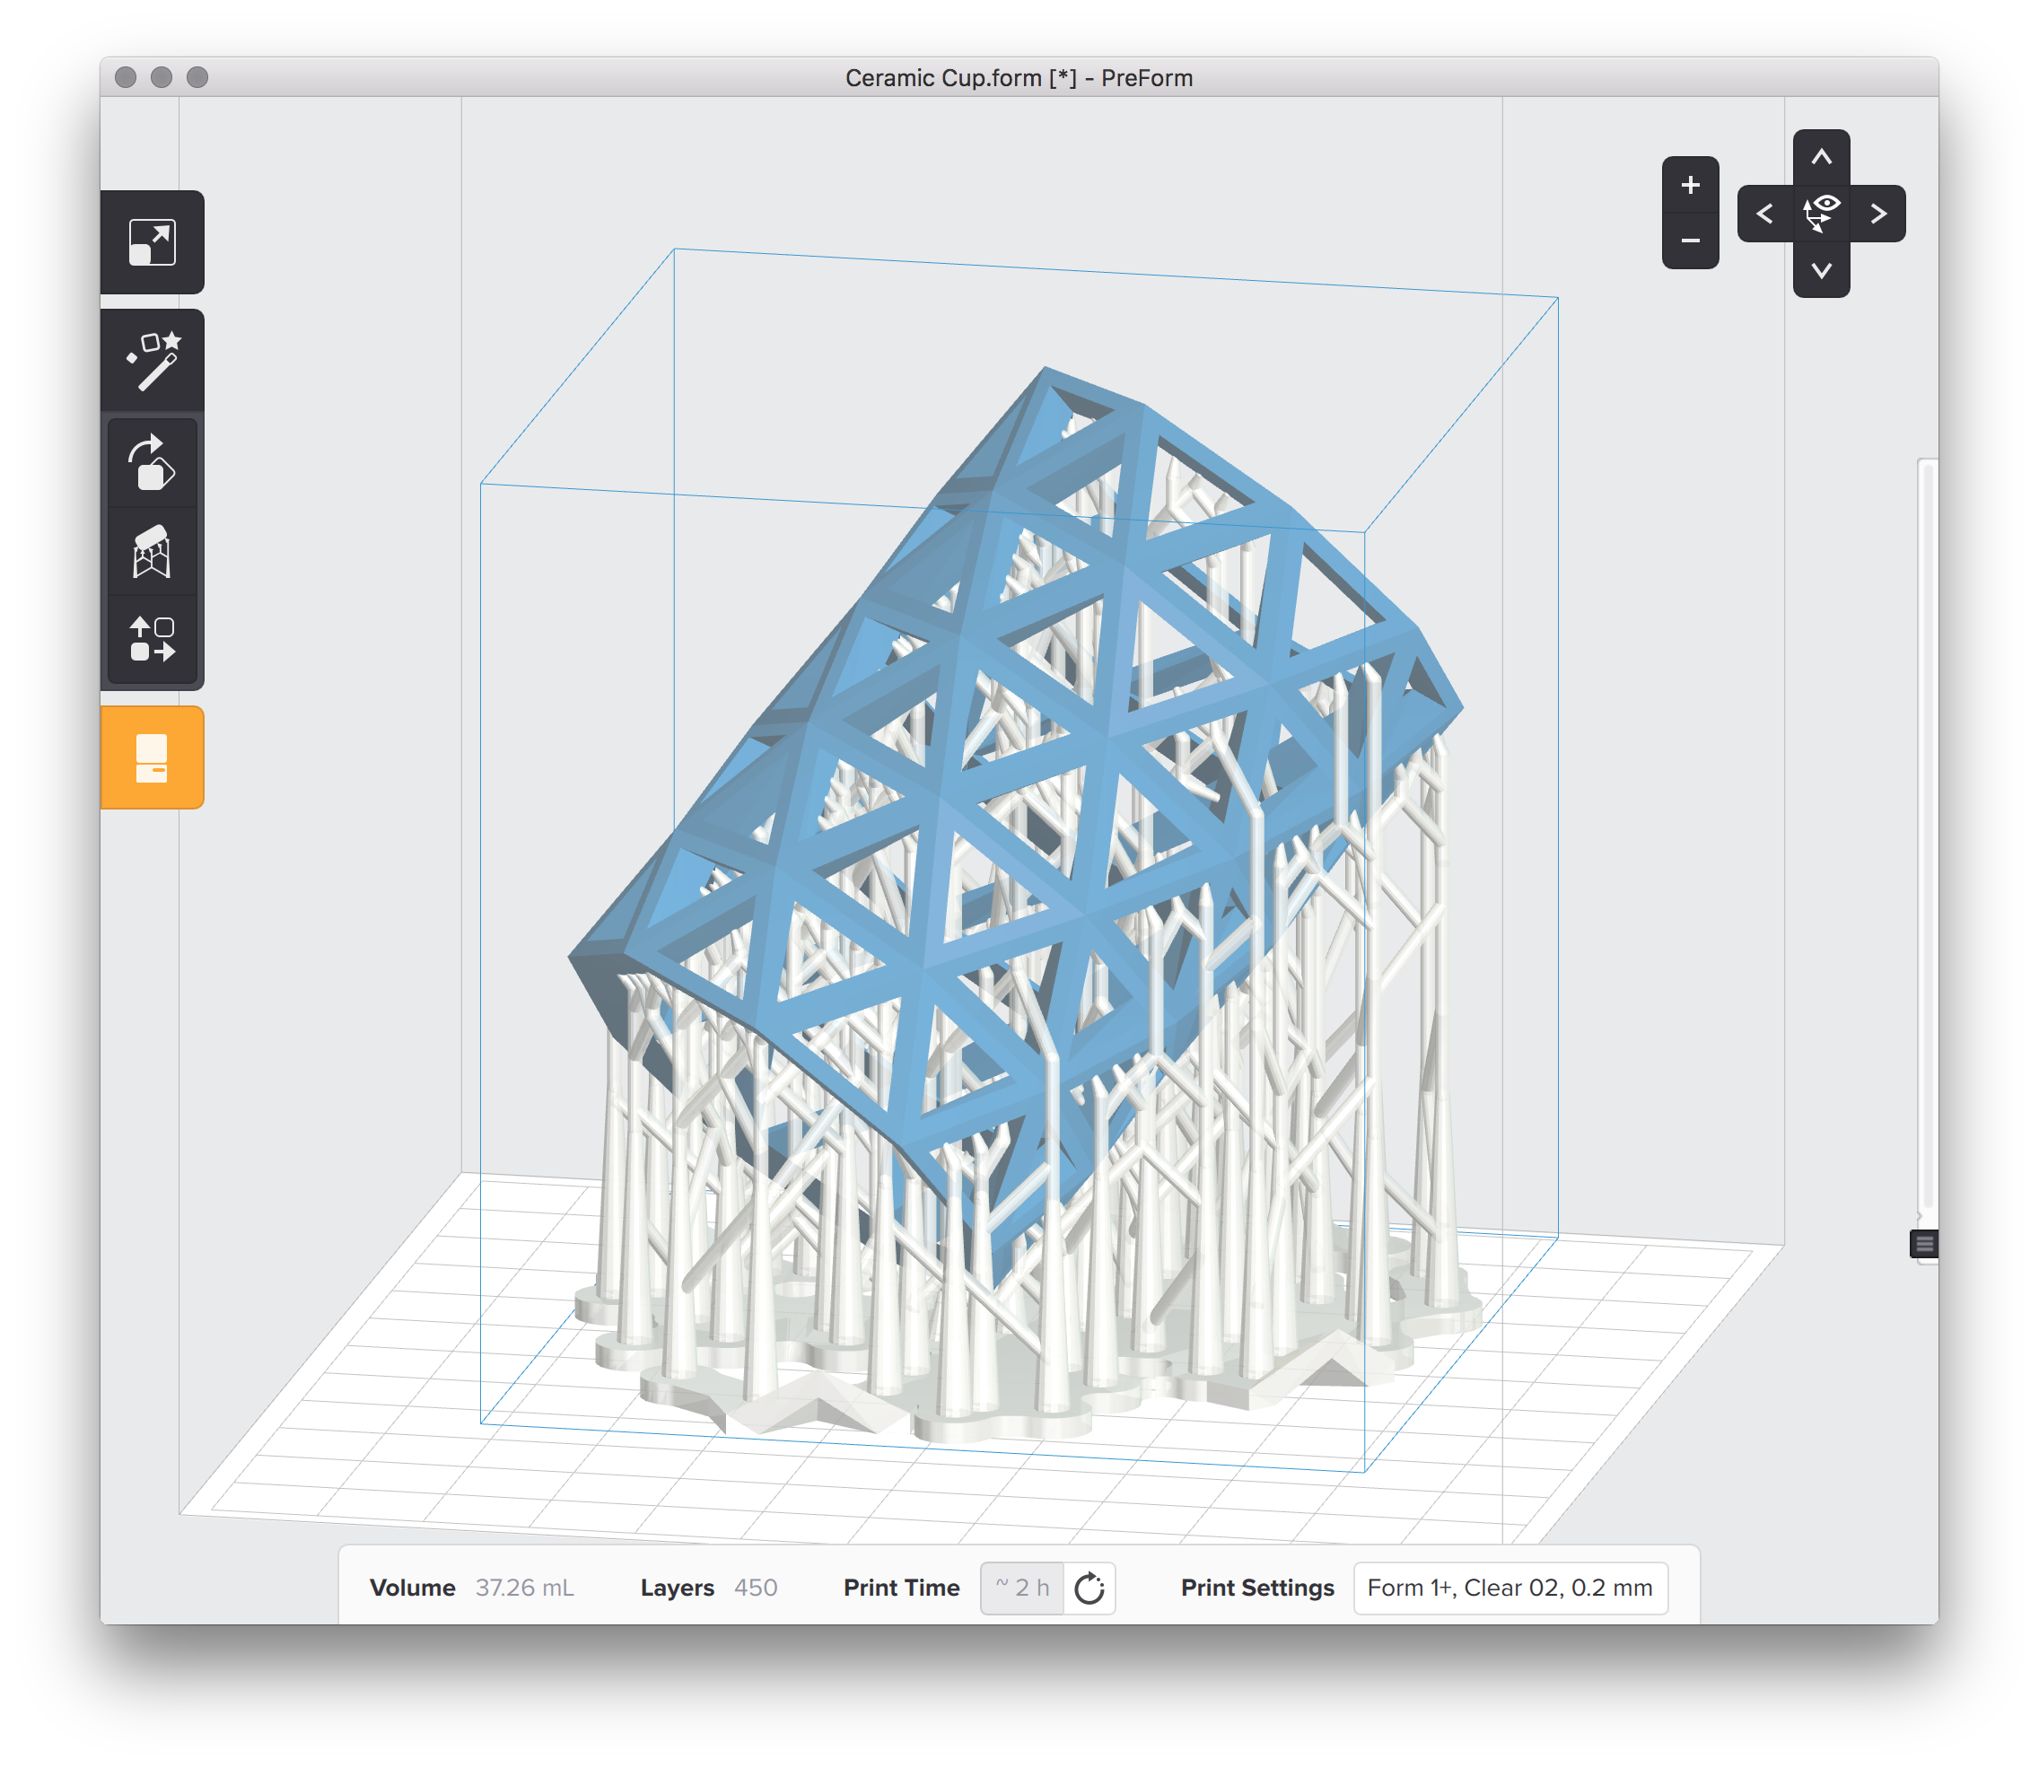Viewport: 2039px width, 1768px height.
Task: Rotate view right with the right arrow
Action: click(x=1877, y=212)
